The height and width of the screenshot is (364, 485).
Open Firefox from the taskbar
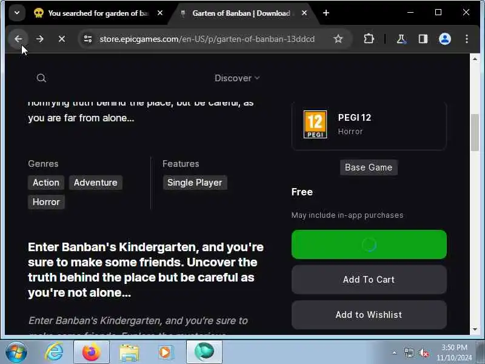[x=92, y=352]
